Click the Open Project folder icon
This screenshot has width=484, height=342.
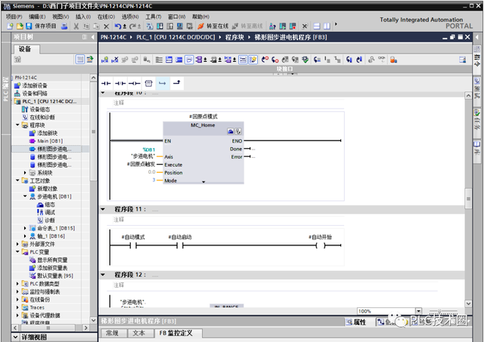point(20,26)
